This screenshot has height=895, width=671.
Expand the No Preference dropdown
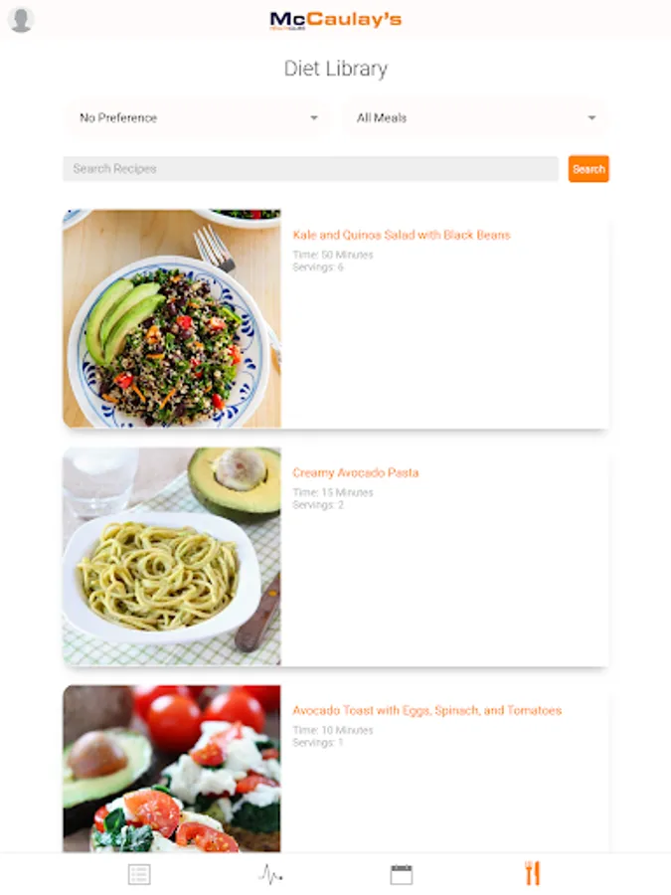tap(198, 117)
